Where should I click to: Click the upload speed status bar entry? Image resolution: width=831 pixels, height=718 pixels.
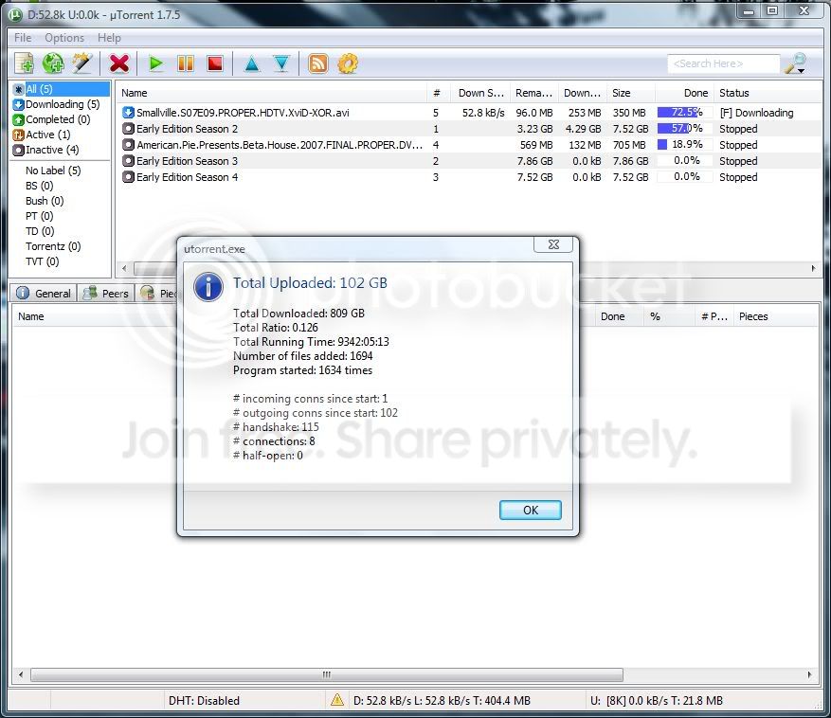coord(656,701)
